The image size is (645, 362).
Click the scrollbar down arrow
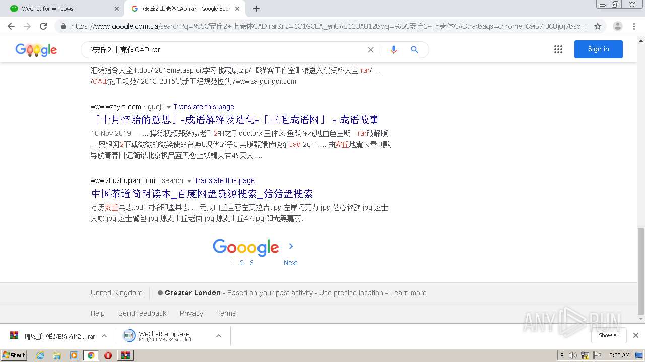click(640, 319)
